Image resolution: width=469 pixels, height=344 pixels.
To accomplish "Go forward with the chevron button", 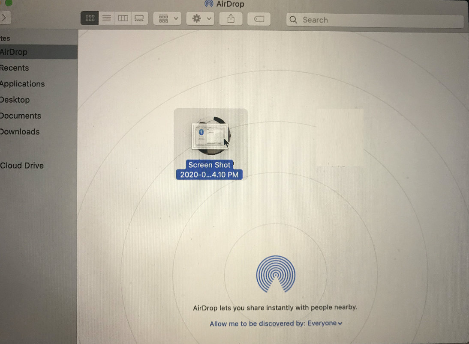I will point(5,18).
